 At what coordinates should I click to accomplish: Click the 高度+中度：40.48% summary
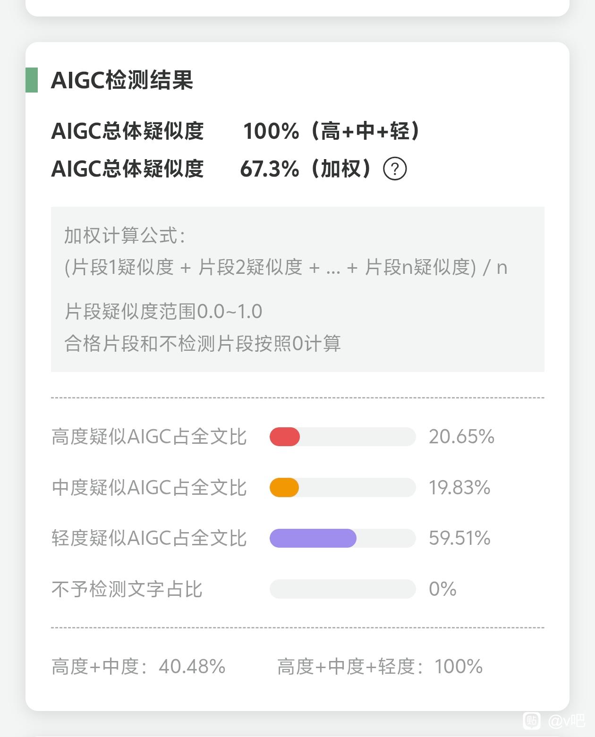[x=138, y=667]
